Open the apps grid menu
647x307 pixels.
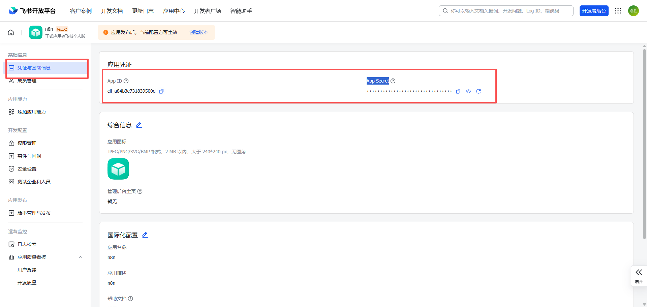(618, 10)
